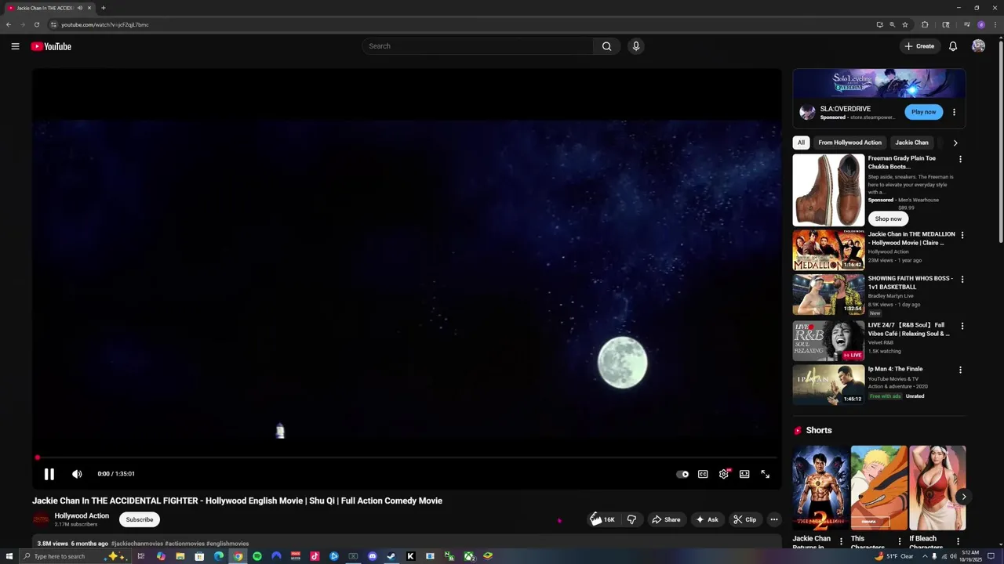Open the Chrome three-dot menu
1004x564 pixels.
[x=994, y=24]
